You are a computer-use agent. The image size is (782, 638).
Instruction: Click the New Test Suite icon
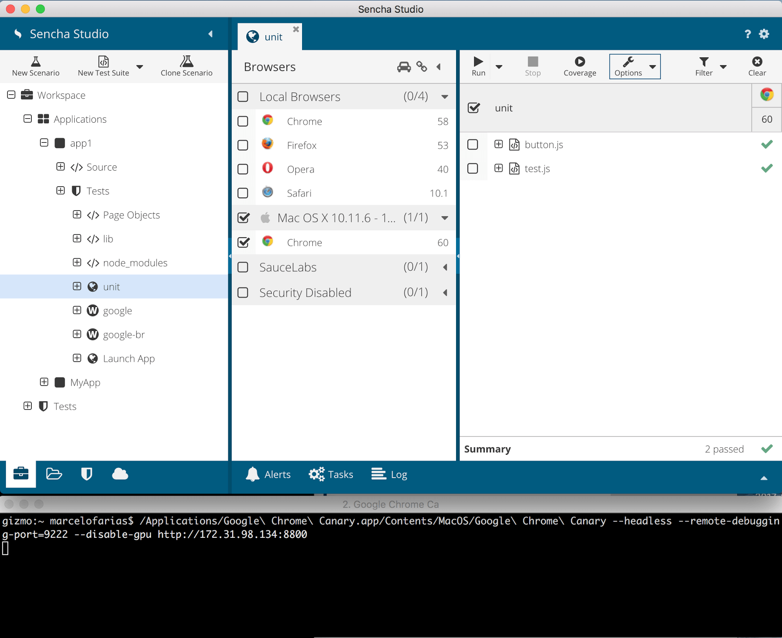[103, 61]
